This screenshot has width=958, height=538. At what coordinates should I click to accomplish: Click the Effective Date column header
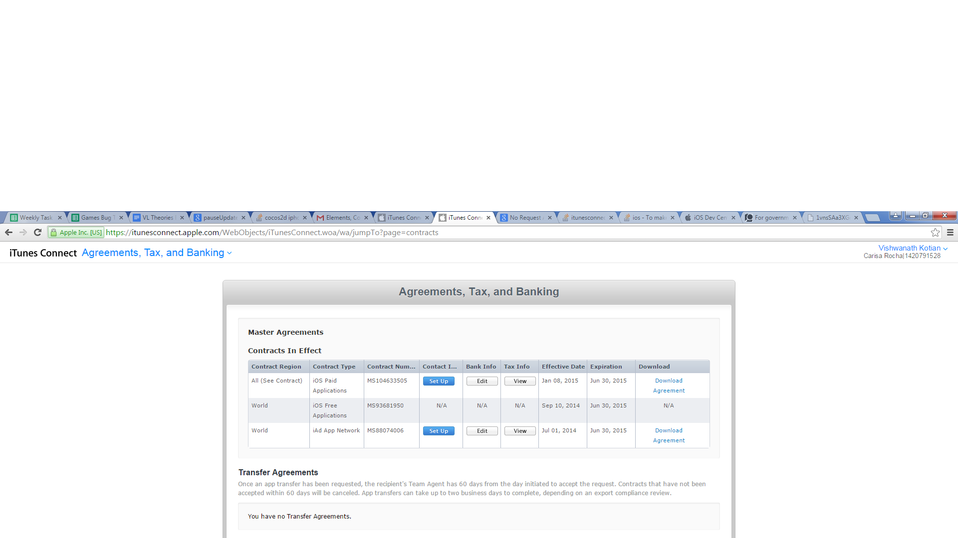click(563, 367)
